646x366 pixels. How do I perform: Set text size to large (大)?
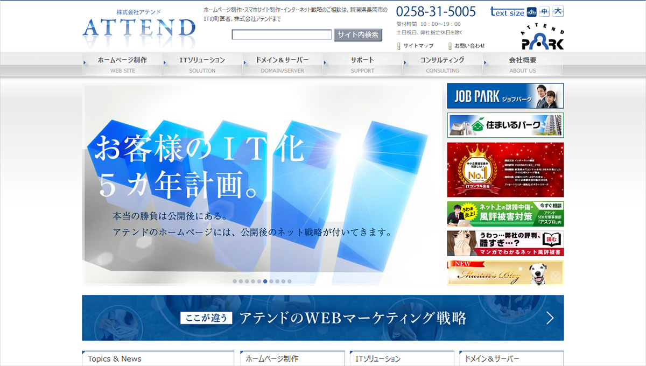[558, 12]
